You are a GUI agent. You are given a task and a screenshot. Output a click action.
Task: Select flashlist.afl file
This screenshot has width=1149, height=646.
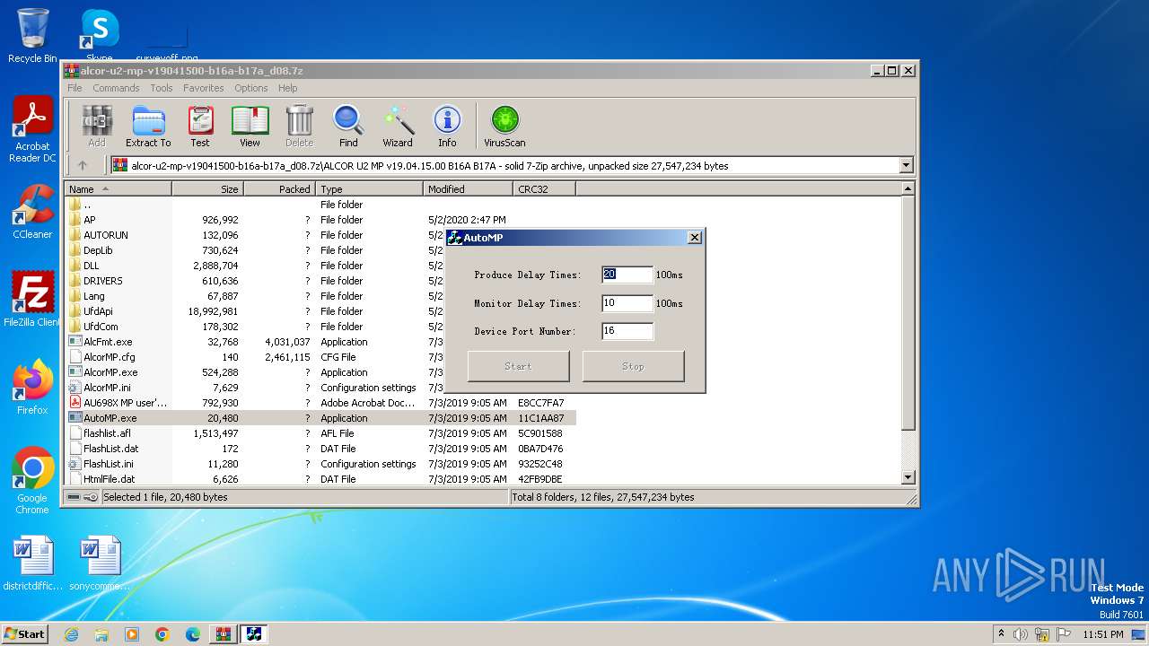tap(321, 433)
